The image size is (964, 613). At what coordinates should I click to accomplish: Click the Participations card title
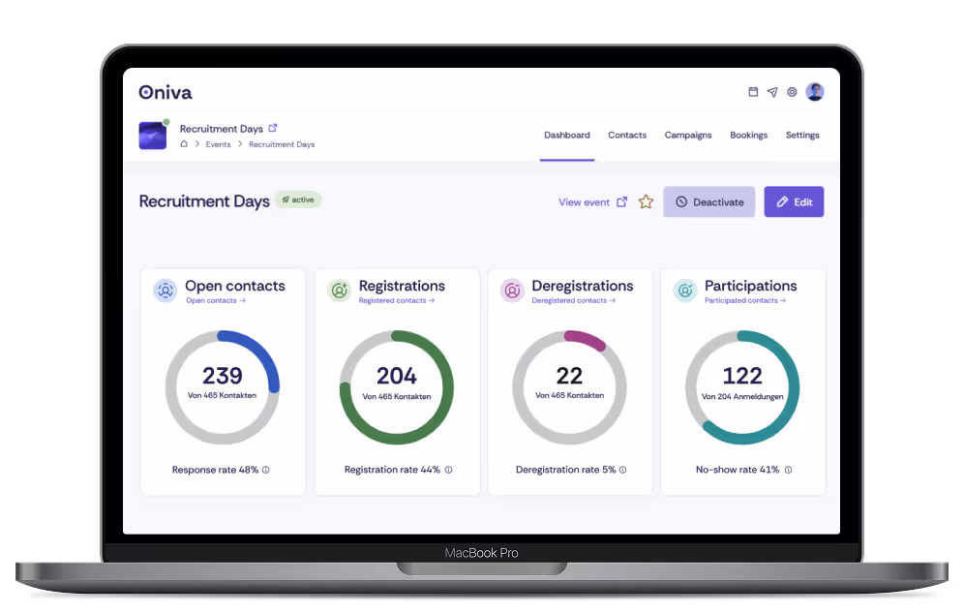(x=751, y=286)
